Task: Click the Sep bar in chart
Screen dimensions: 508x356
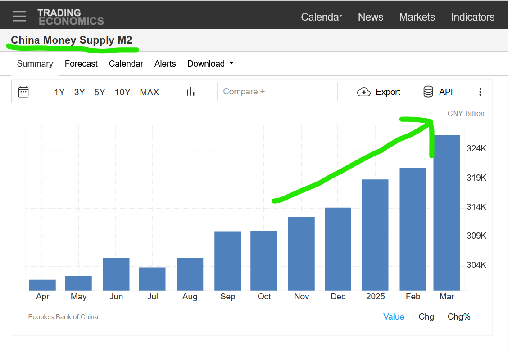Action: pos(227,261)
